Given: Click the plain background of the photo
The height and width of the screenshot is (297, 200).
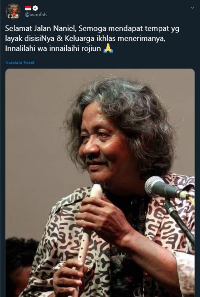Looking at the screenshot, I should pos(34,133).
